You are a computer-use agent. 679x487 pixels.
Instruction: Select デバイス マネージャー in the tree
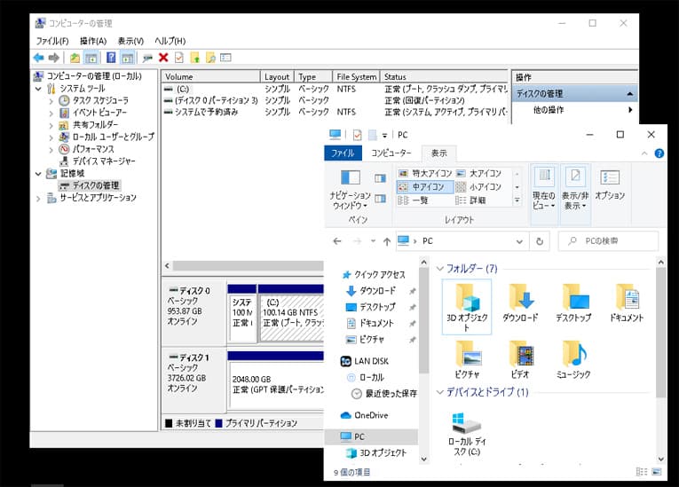(103, 161)
